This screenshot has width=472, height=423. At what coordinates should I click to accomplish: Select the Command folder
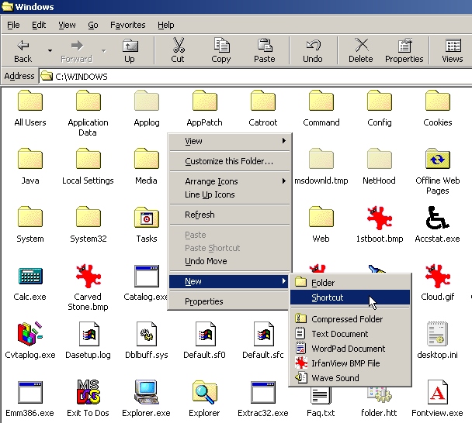[x=321, y=108]
